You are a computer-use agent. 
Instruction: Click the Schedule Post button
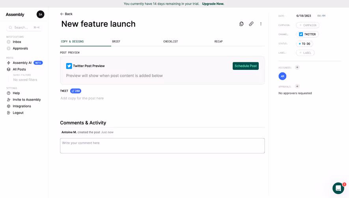(x=246, y=66)
